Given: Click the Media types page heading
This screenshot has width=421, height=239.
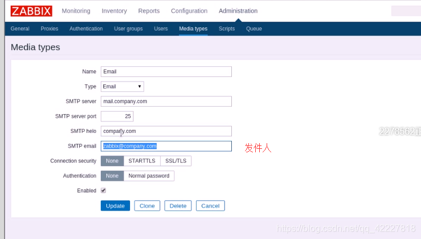Looking at the screenshot, I should click(x=35, y=47).
